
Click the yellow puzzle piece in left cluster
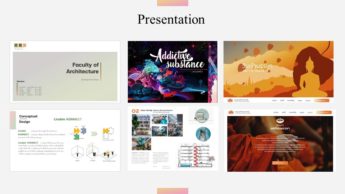(77, 131)
